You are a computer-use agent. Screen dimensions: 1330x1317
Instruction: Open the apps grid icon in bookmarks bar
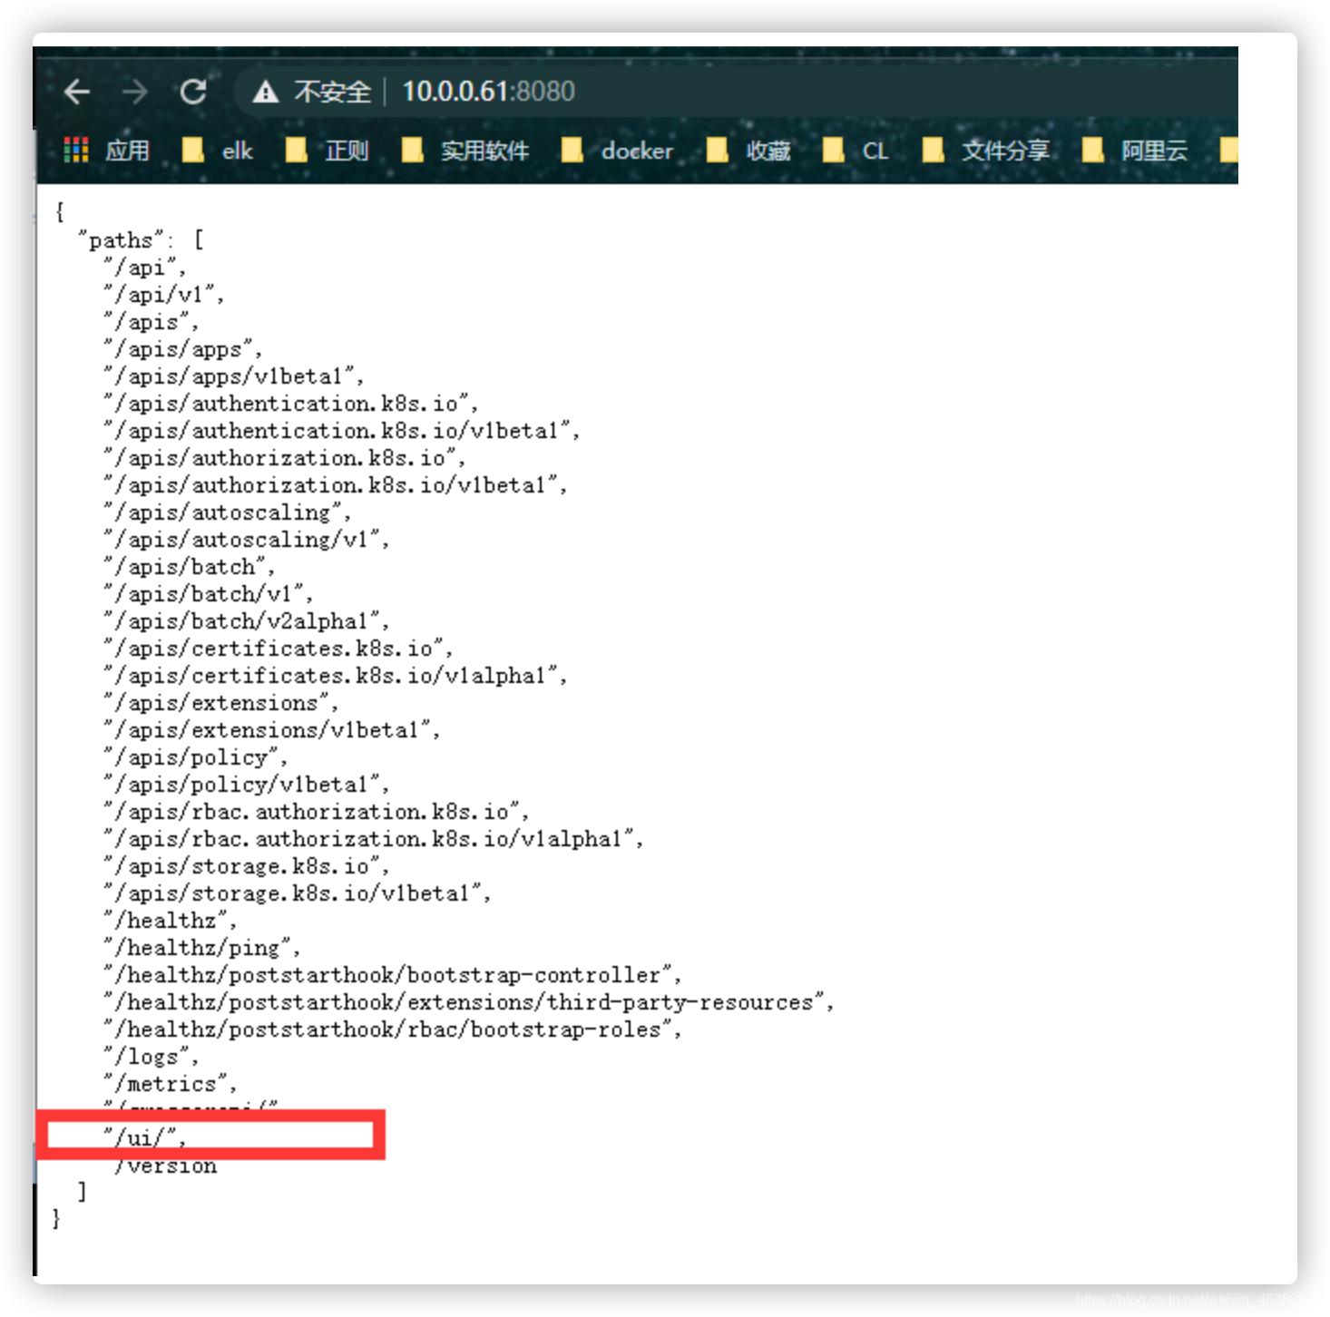(76, 150)
